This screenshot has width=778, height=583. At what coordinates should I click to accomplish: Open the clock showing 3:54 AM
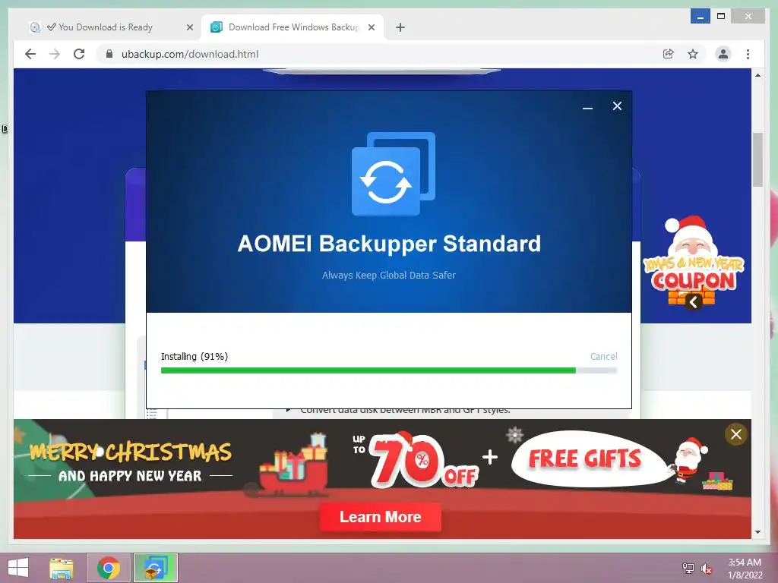(745, 569)
